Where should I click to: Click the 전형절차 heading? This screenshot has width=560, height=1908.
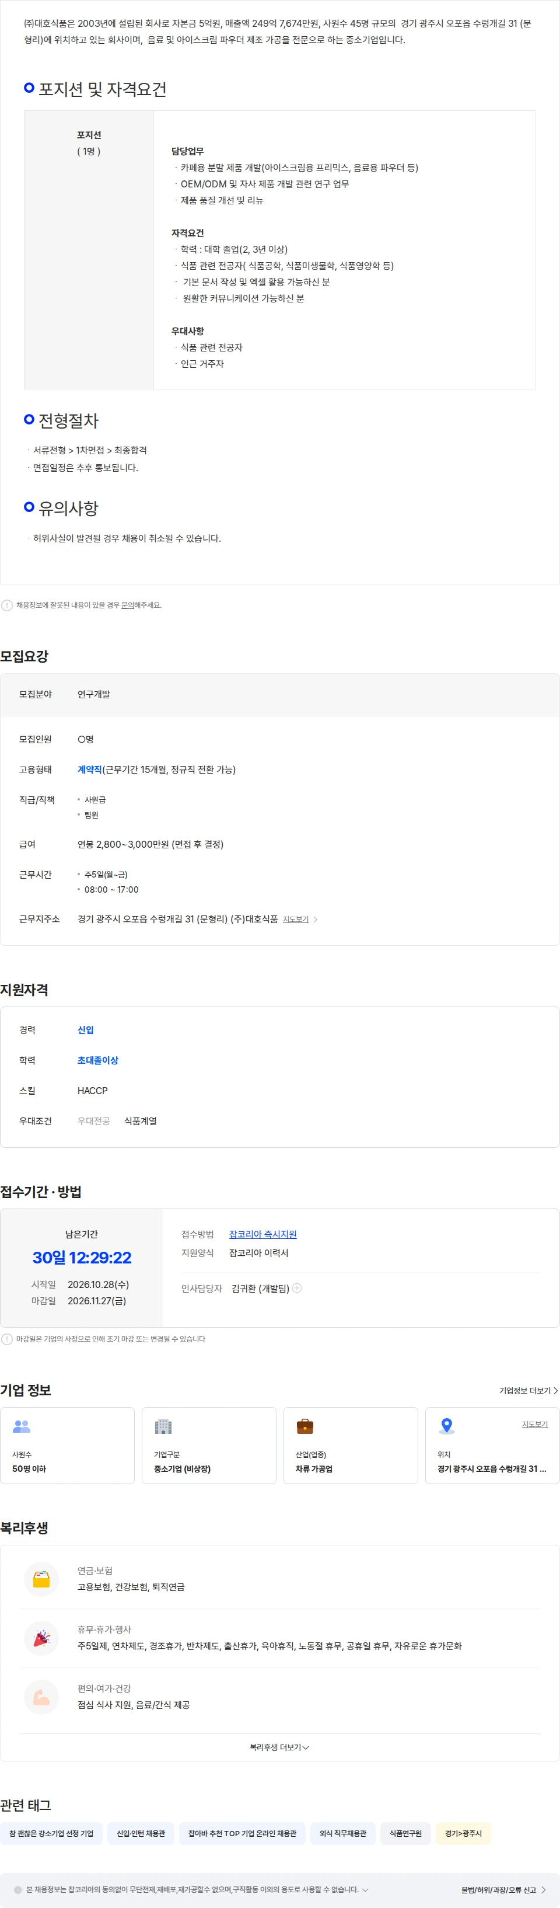click(68, 420)
